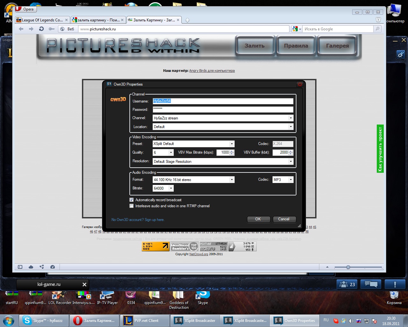Click the Веб site badge
Screen dimensions: 408x327
tap(68, 29)
